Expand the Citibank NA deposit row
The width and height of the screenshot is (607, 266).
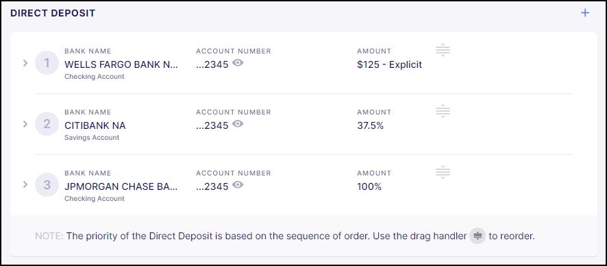coord(25,124)
